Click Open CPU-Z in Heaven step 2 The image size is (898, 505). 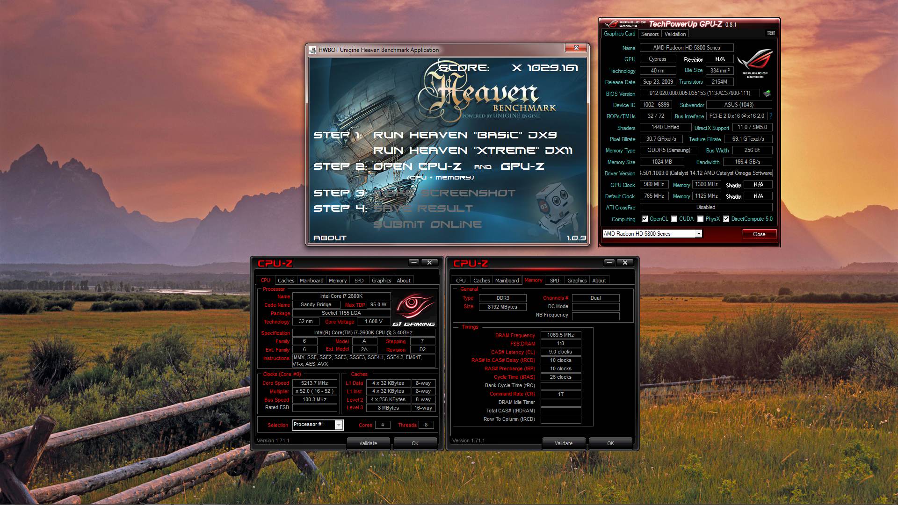[417, 166]
